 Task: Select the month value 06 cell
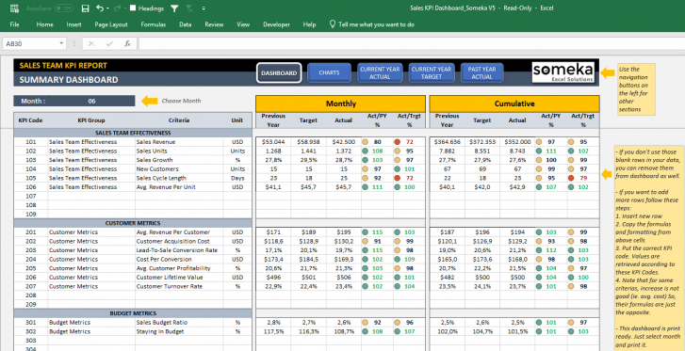pyautogui.click(x=91, y=101)
